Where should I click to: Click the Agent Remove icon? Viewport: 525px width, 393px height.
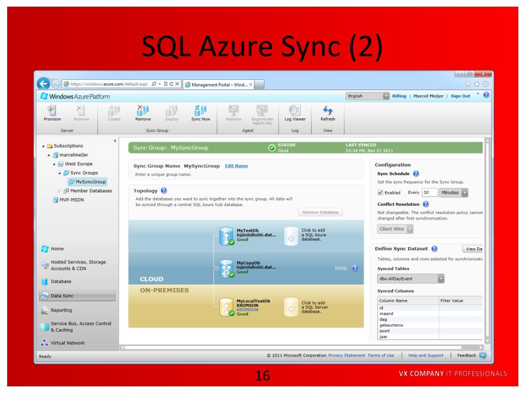pyautogui.click(x=233, y=110)
